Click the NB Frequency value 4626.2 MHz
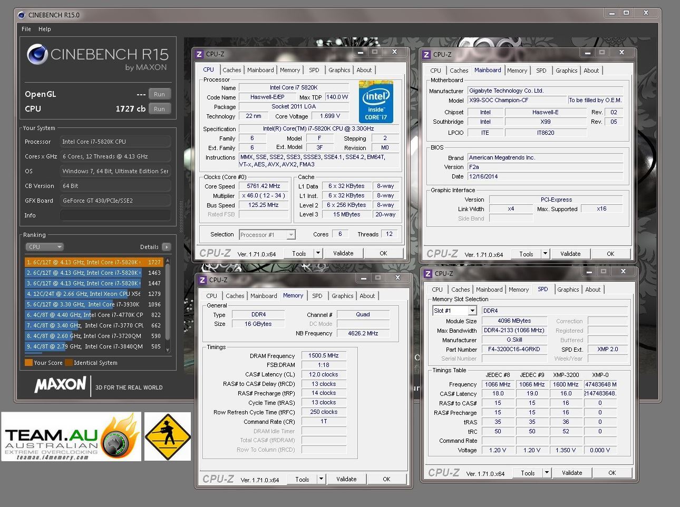 [x=363, y=333]
